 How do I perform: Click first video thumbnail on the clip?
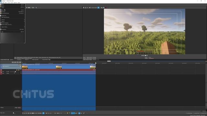pos(25,67)
